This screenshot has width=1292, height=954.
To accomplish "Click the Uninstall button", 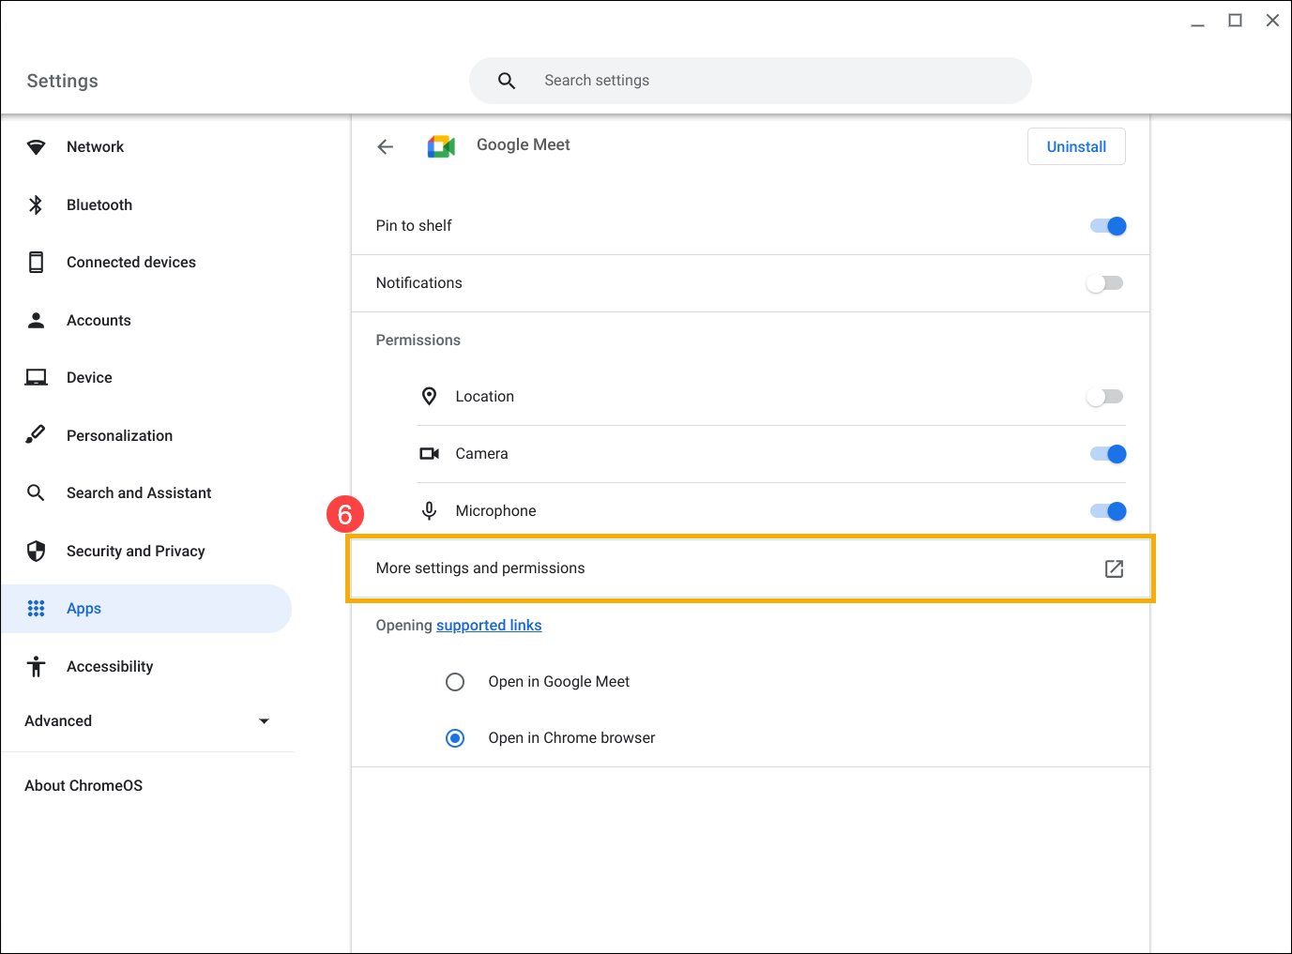I will click(x=1076, y=146).
